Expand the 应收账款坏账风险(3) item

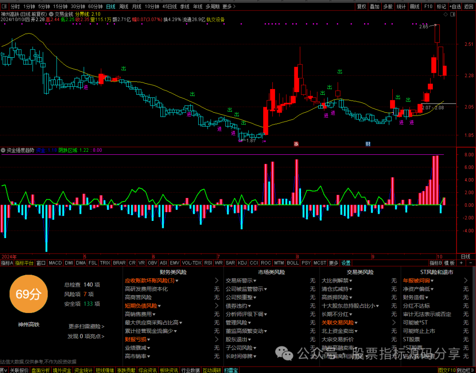pos(152,280)
